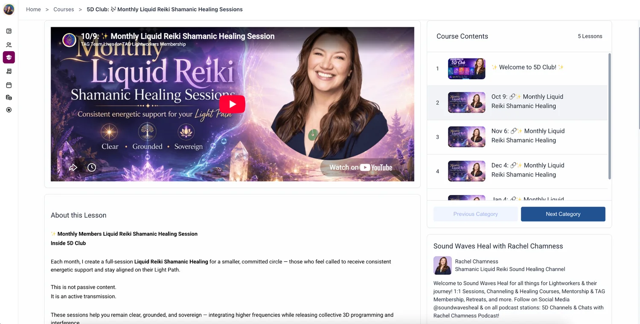This screenshot has height=324, width=640.
Task: Click the Watch Later clock icon on video
Action: pos(92,168)
